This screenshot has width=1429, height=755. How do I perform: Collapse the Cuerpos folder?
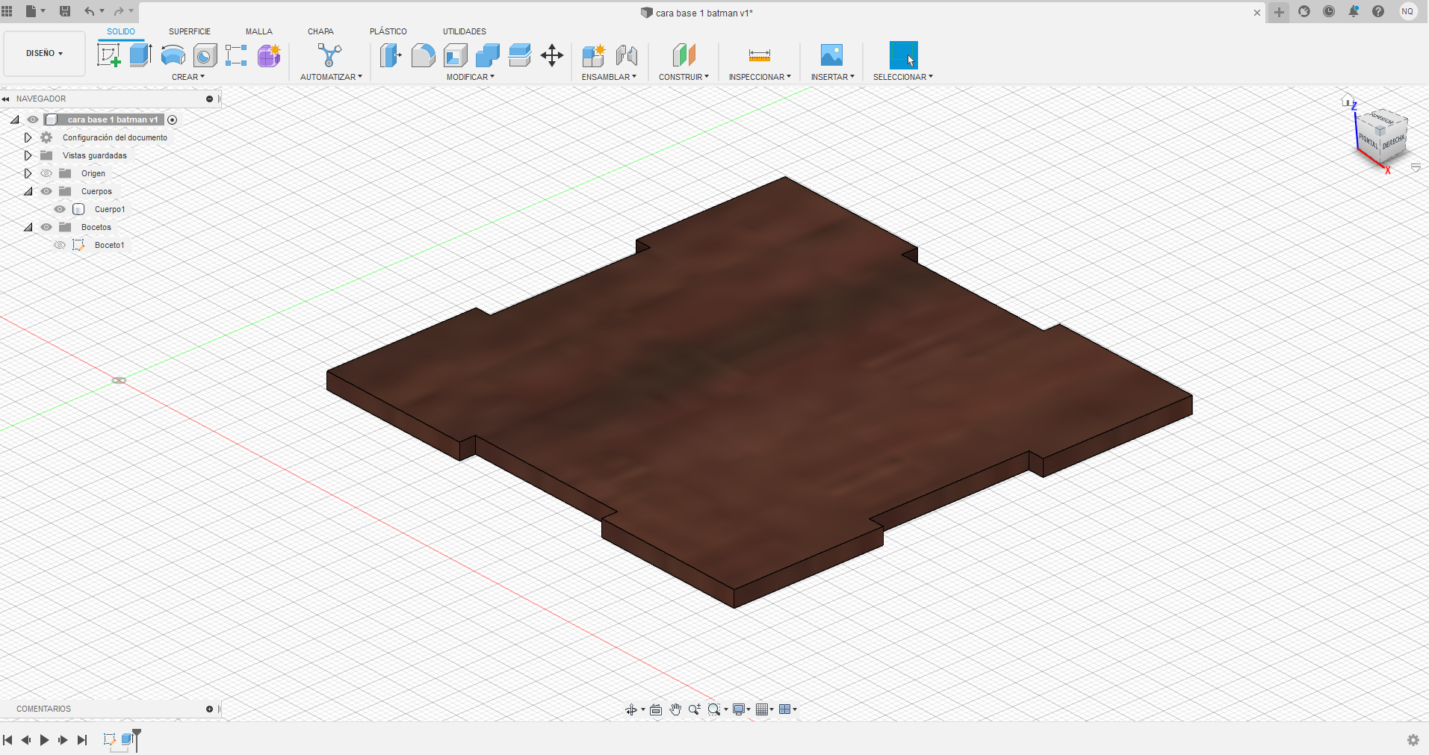coord(28,191)
